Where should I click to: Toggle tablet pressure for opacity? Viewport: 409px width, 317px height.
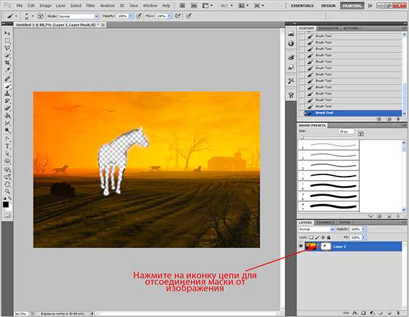(139, 16)
